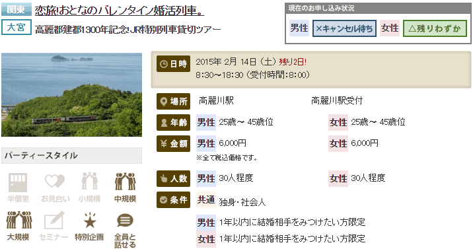
Task: Click the 高麗川駅受付 text
Action: pos(337,100)
